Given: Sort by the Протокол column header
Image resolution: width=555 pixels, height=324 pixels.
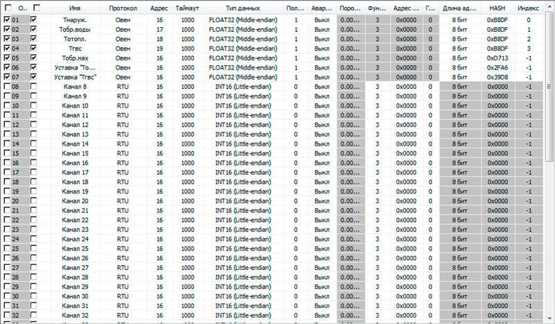Looking at the screenshot, I should coord(123,8).
